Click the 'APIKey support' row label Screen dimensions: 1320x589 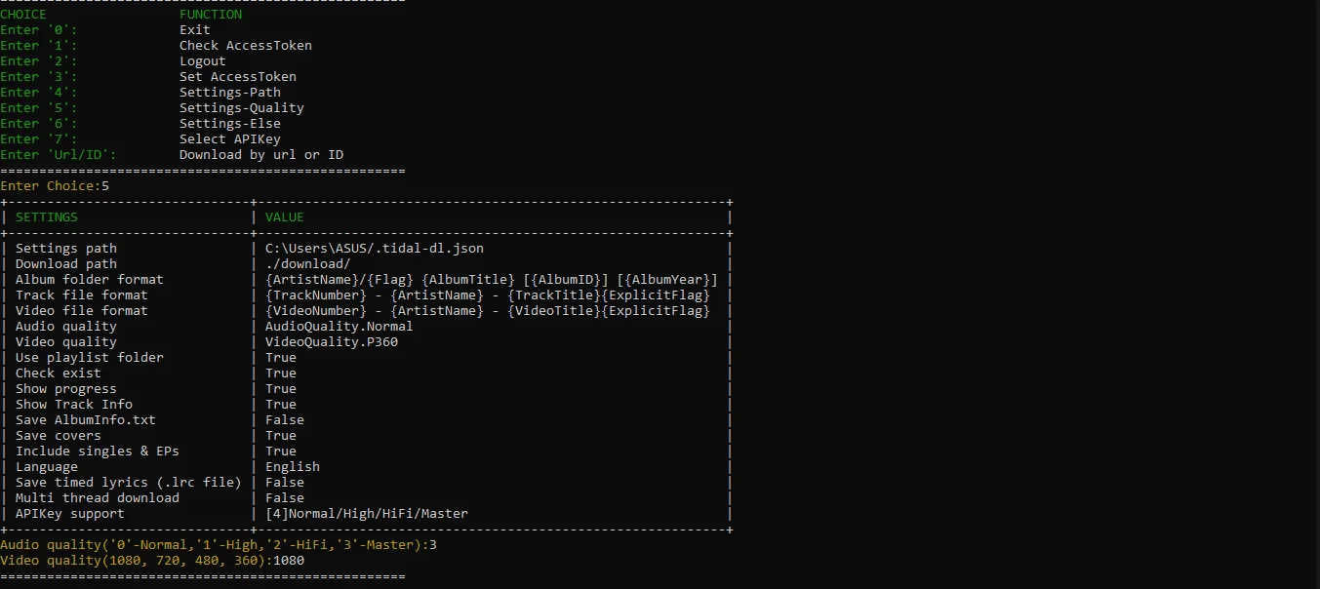70,514
